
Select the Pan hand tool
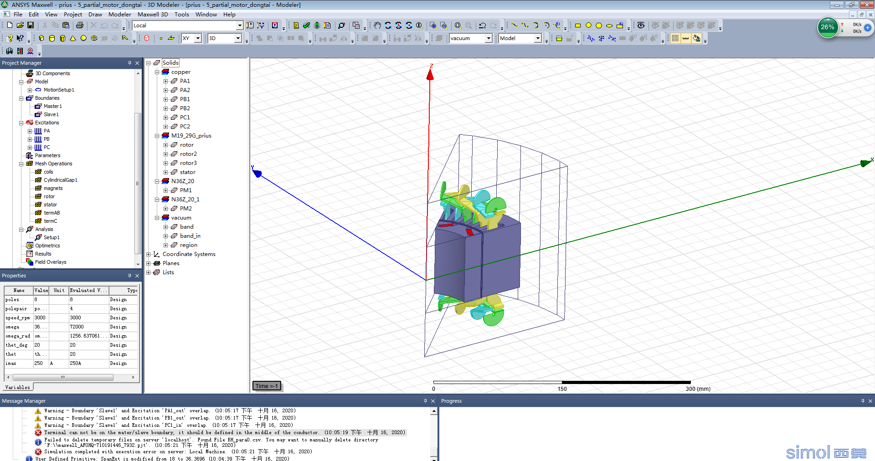(x=377, y=26)
